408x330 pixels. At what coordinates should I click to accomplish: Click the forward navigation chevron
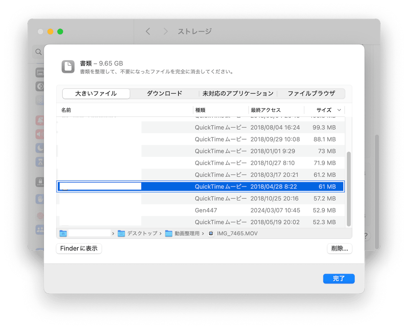(166, 31)
